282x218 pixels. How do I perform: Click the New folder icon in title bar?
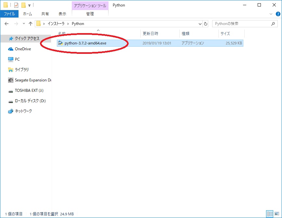click(24, 5)
